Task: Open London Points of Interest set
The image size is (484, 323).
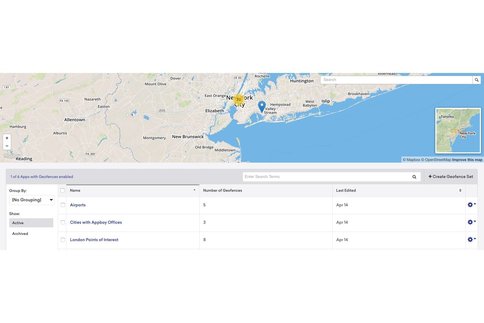Action: pos(94,240)
